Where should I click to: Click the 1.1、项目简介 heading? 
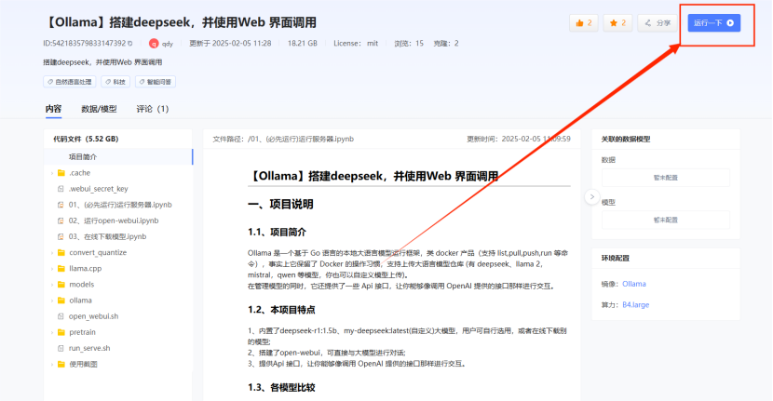click(277, 232)
